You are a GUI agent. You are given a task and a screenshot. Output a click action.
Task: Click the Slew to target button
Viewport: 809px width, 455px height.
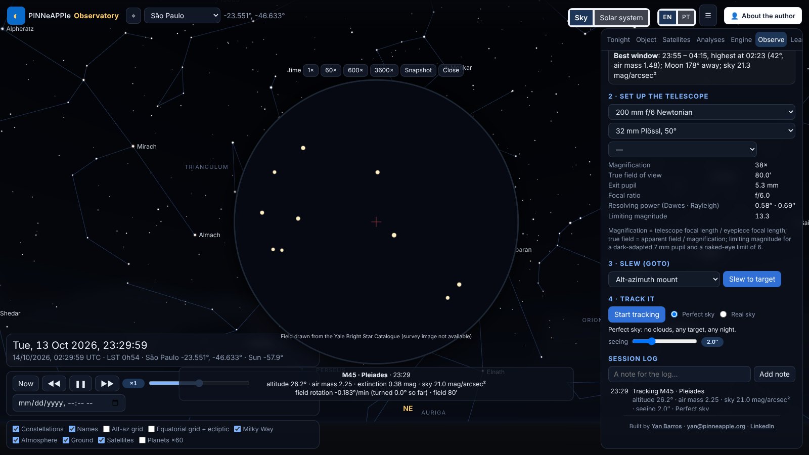(x=752, y=279)
